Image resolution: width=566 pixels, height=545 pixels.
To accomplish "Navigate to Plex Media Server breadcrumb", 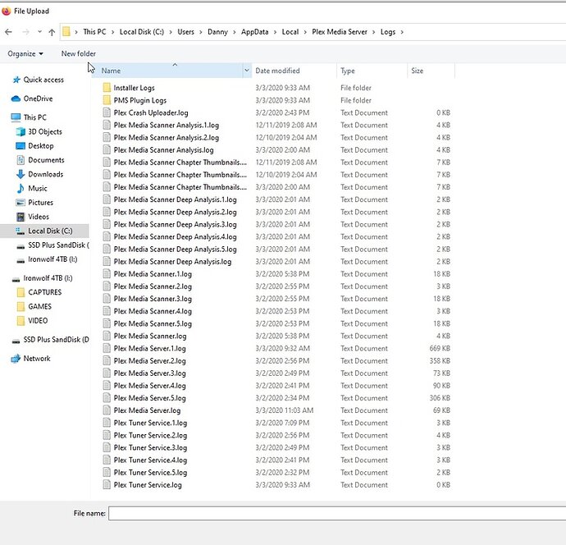I will click(340, 32).
